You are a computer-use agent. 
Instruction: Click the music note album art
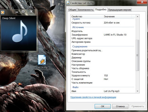(x=20, y=31)
